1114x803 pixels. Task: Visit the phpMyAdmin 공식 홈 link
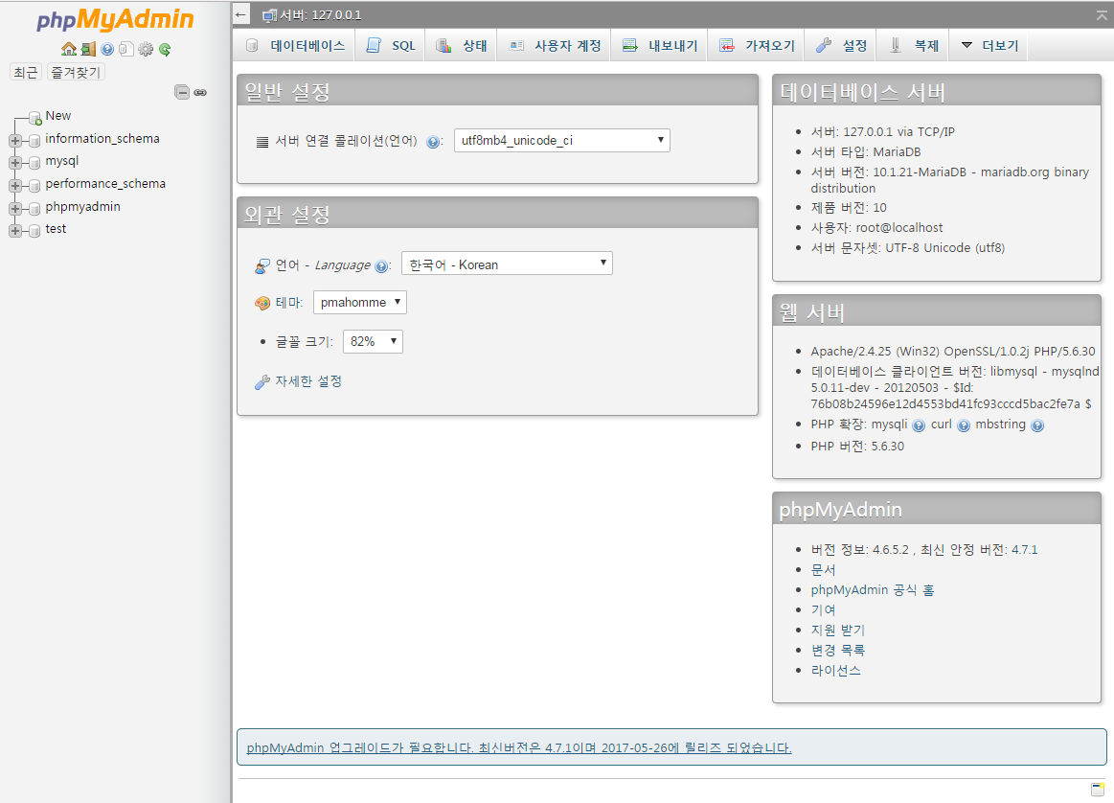tap(873, 590)
